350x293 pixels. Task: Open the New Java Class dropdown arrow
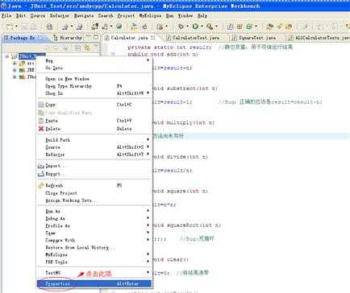tap(256, 27)
